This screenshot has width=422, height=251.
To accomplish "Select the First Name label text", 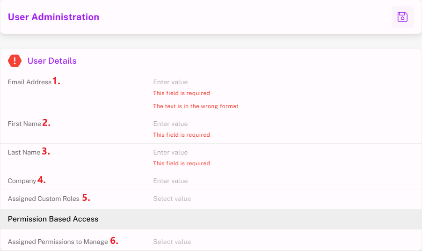I will tap(24, 124).
